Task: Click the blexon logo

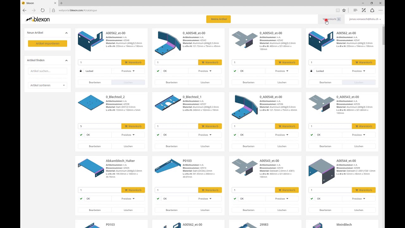Action: [38, 19]
